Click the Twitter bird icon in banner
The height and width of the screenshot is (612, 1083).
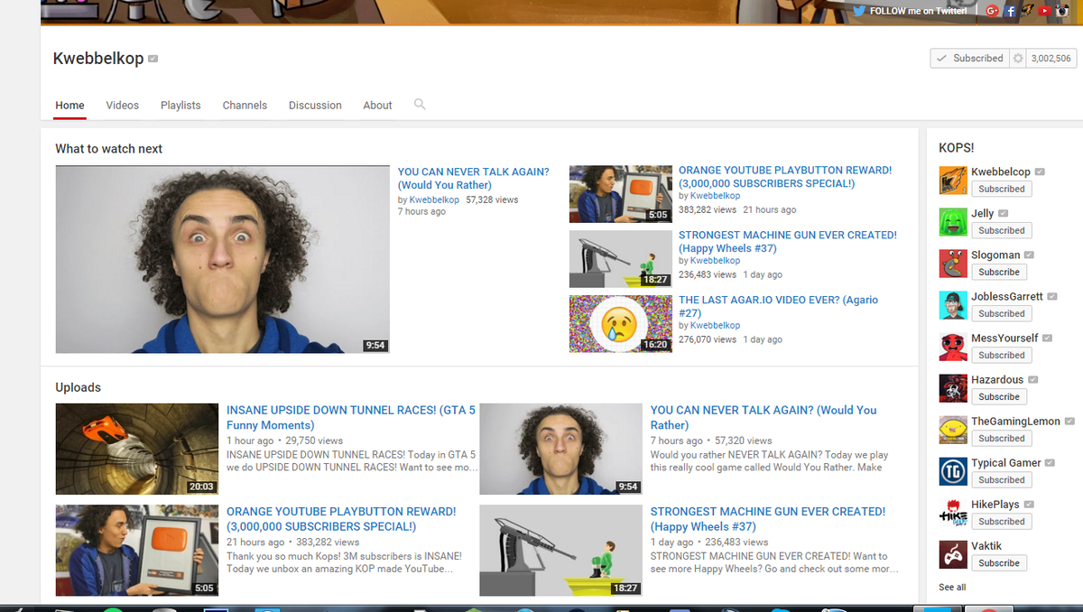click(x=860, y=11)
